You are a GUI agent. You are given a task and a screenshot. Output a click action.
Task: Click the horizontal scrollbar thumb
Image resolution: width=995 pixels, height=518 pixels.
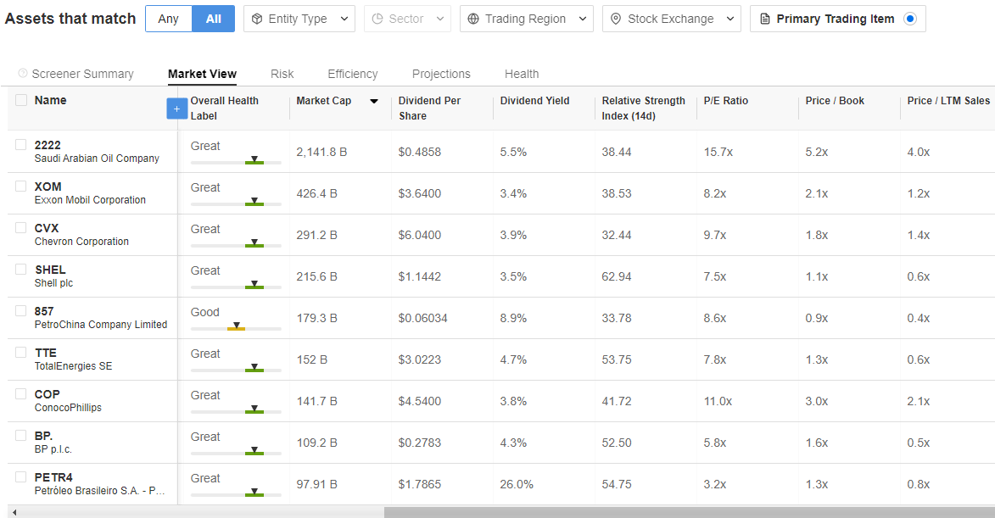[x=689, y=512]
